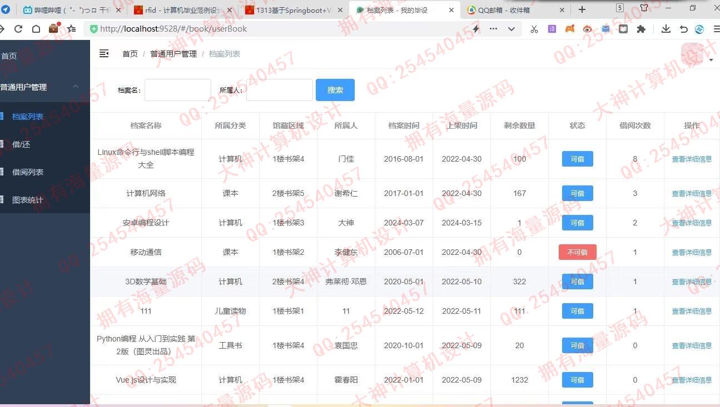Screen dimensions: 720x407
Task: Click the briefcase icon with red dot
Action: tap(54, 28)
